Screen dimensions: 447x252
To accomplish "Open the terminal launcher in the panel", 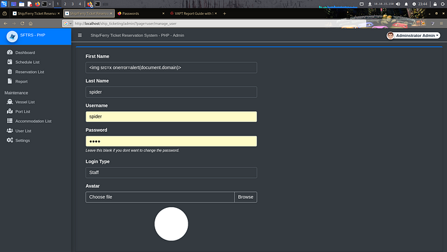I will [x=45, y=4].
